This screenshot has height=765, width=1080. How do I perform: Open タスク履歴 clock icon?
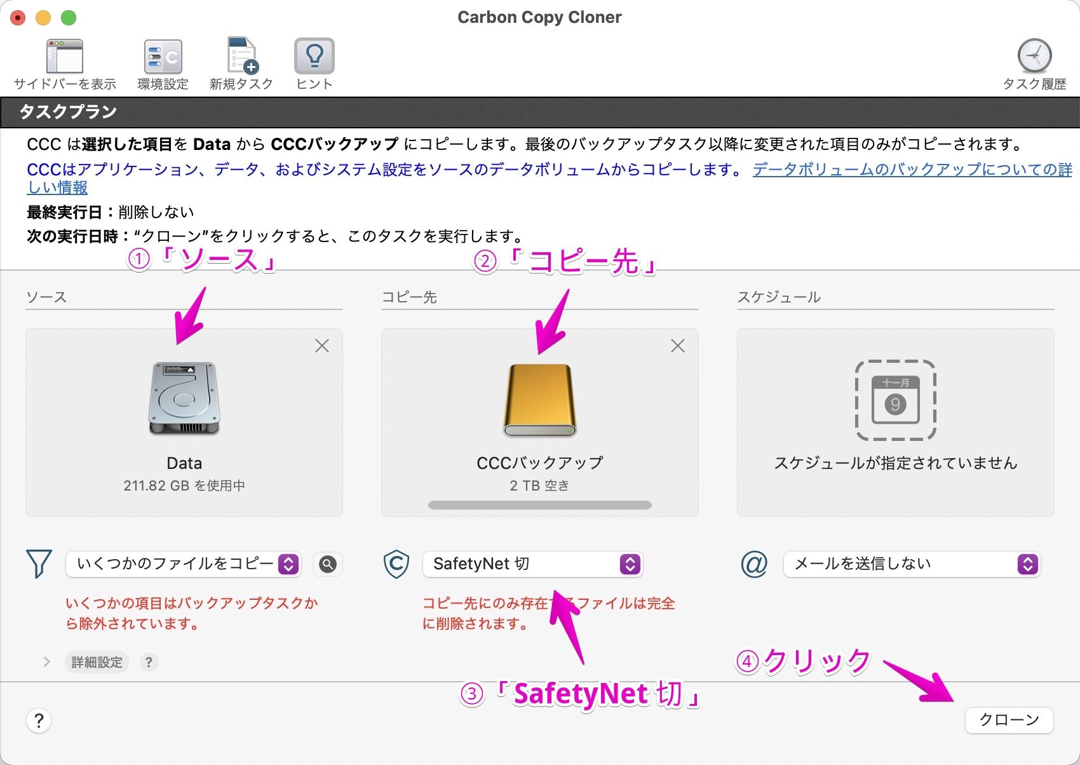point(1034,56)
